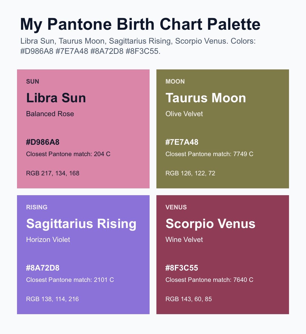This screenshot has height=334, width=306.
Task: Click the RGB 138, 114, 216 value
Action: (x=52, y=299)
